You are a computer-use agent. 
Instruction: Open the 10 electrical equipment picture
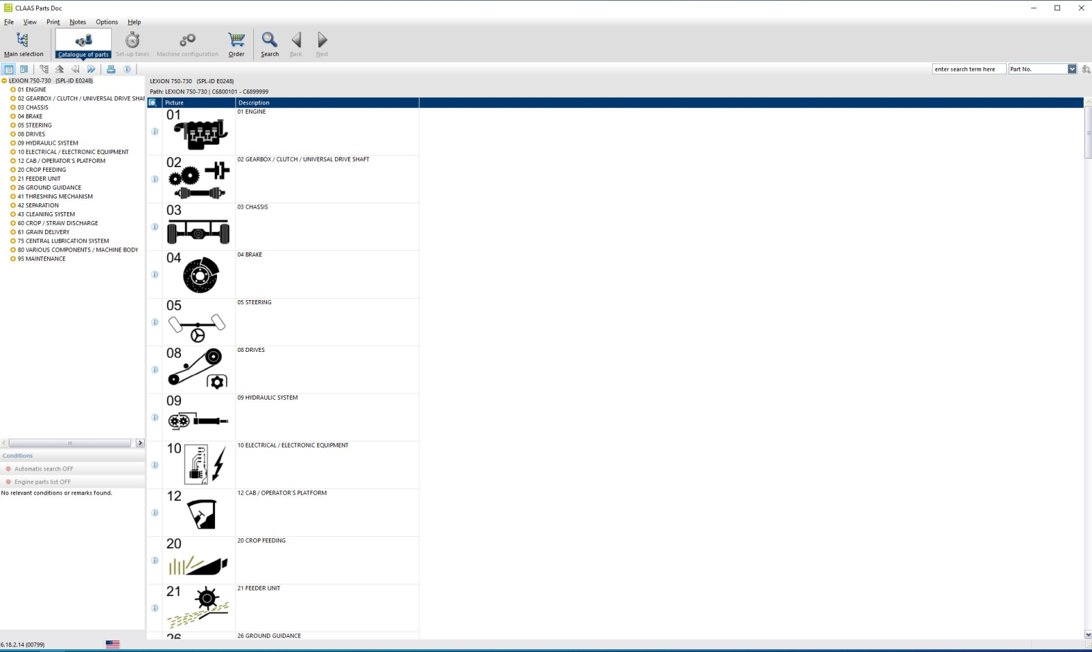pyautogui.click(x=199, y=465)
